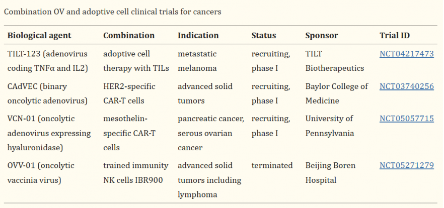Select the TILT-123 biological agent cell
Viewport: 444px width, 208px height.
[x=48, y=61]
